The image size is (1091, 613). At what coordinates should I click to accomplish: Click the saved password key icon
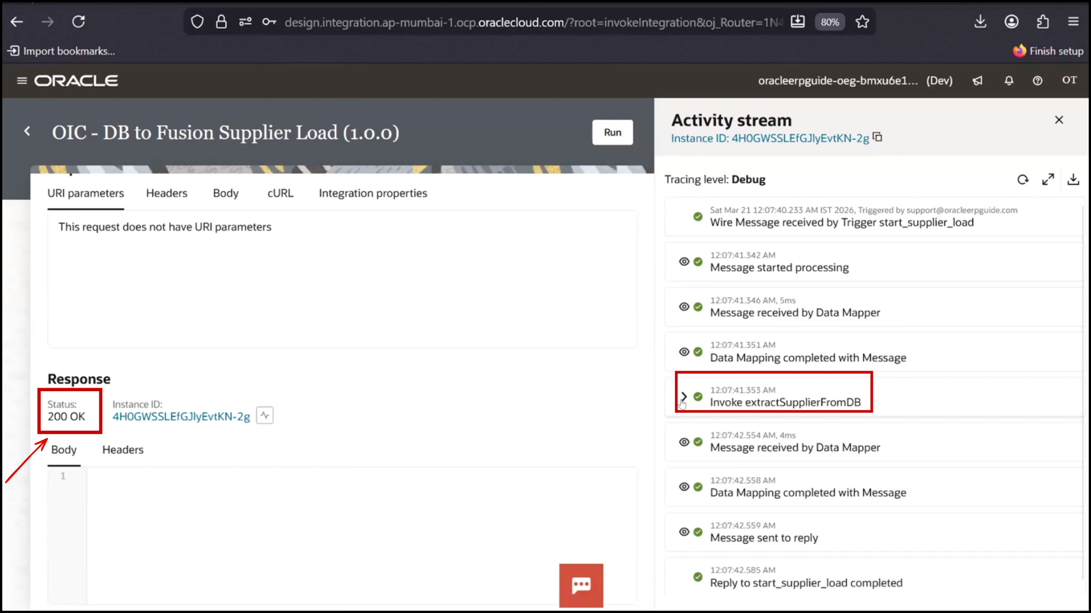[x=269, y=22]
